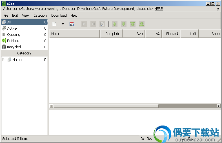This screenshot has width=222, height=143.
Task: Click the move to bottom icon
Action: pyautogui.click(x=142, y=24)
